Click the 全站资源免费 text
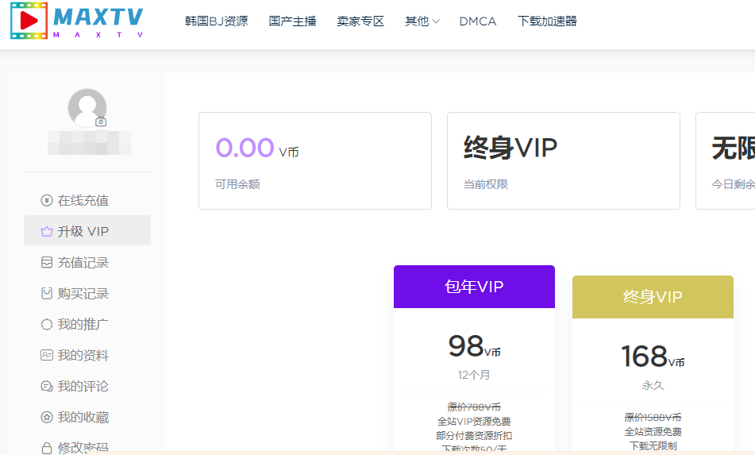The height and width of the screenshot is (455, 755). point(653,431)
